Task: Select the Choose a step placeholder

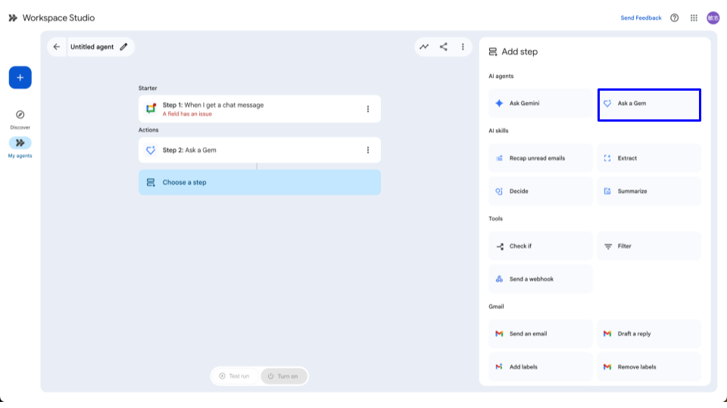Action: tap(259, 183)
